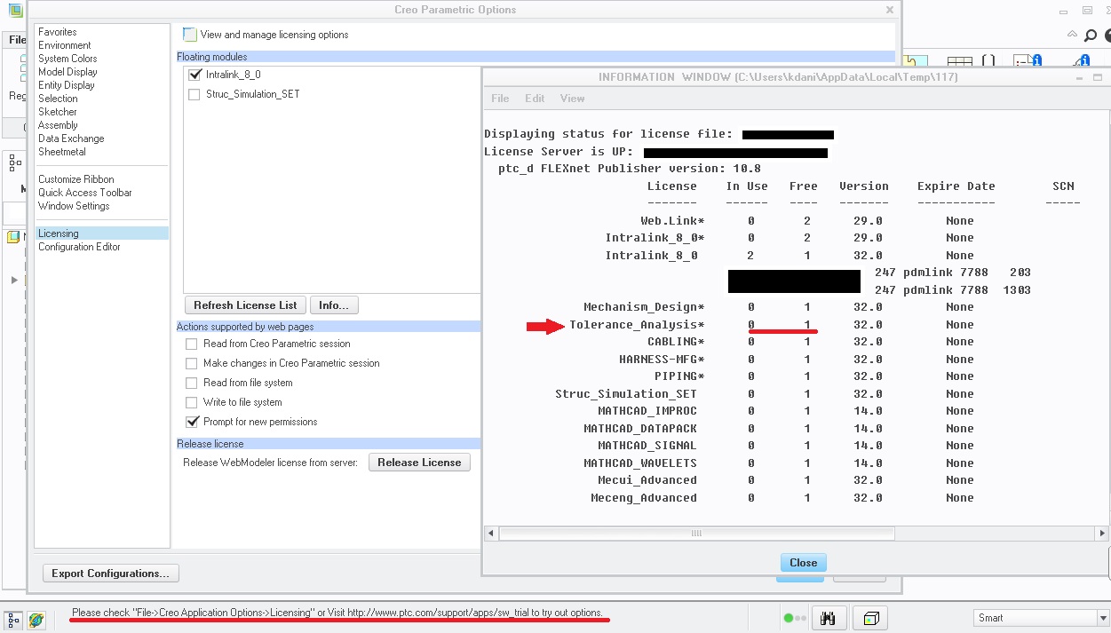Click the MATHCAD_IMPROC license name

point(647,411)
